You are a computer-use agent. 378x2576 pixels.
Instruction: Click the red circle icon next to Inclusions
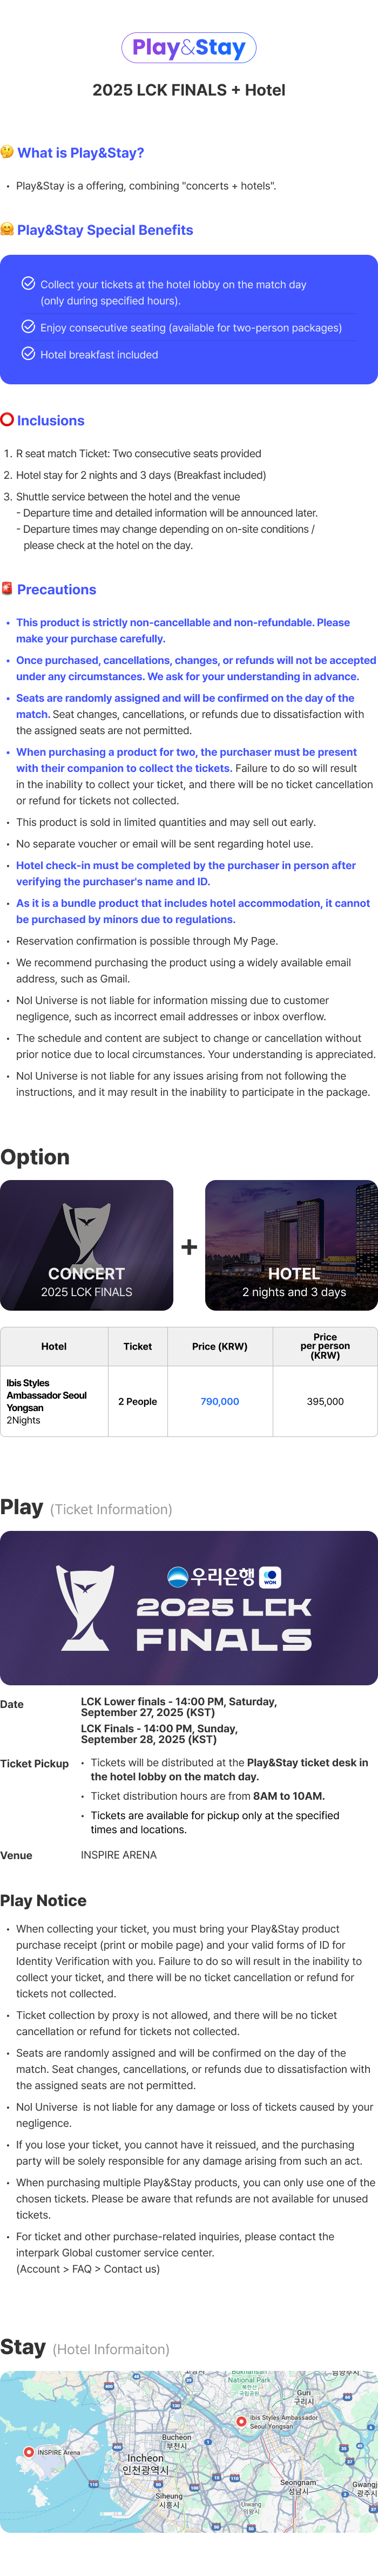coord(7,420)
